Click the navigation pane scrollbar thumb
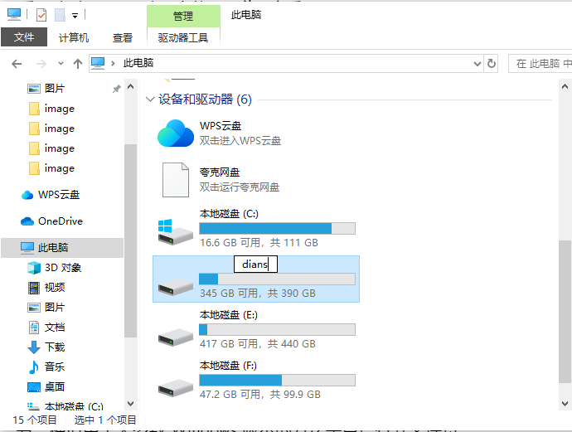This screenshot has height=432, width=572. click(131, 240)
